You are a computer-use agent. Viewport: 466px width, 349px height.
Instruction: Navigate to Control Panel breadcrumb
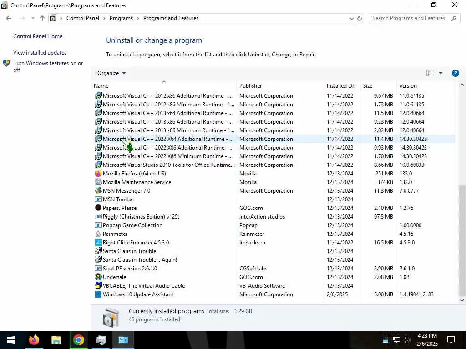[x=83, y=18]
